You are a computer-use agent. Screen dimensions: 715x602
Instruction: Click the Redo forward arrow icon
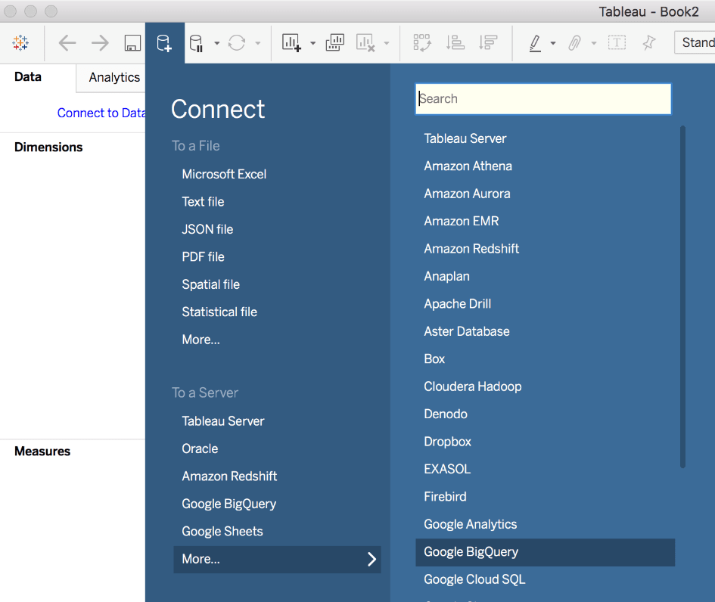tap(100, 43)
